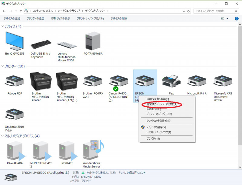The image size is (242, 185).
Task: Click the search magnifier icon
Action: click(x=236, y=11)
